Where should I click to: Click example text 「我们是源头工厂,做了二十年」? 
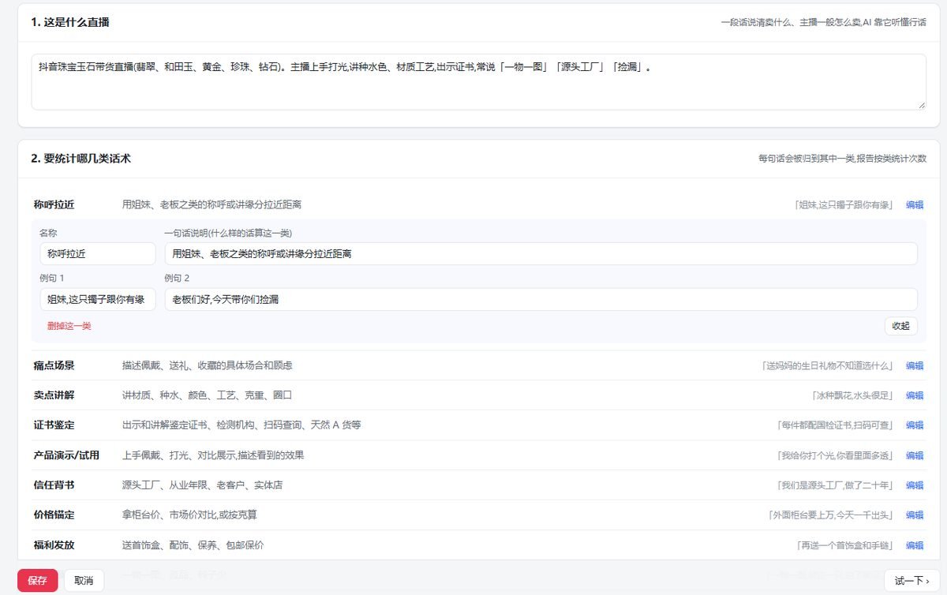[835, 485]
